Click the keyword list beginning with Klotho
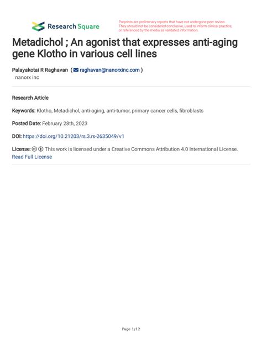 [120, 111]
